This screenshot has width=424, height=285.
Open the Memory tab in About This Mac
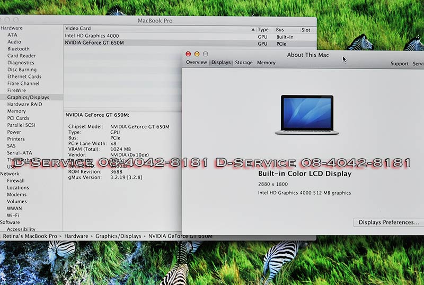[x=266, y=63]
